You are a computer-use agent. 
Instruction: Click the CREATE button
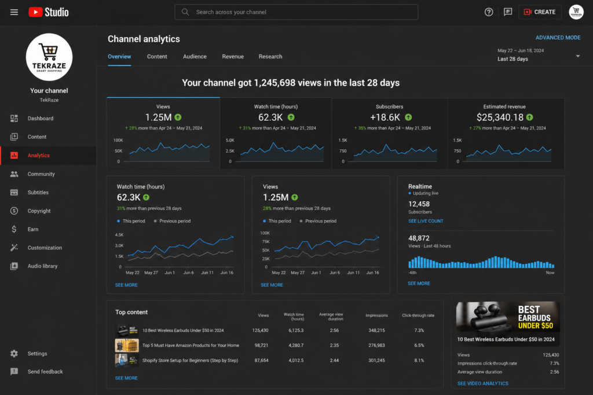(540, 12)
